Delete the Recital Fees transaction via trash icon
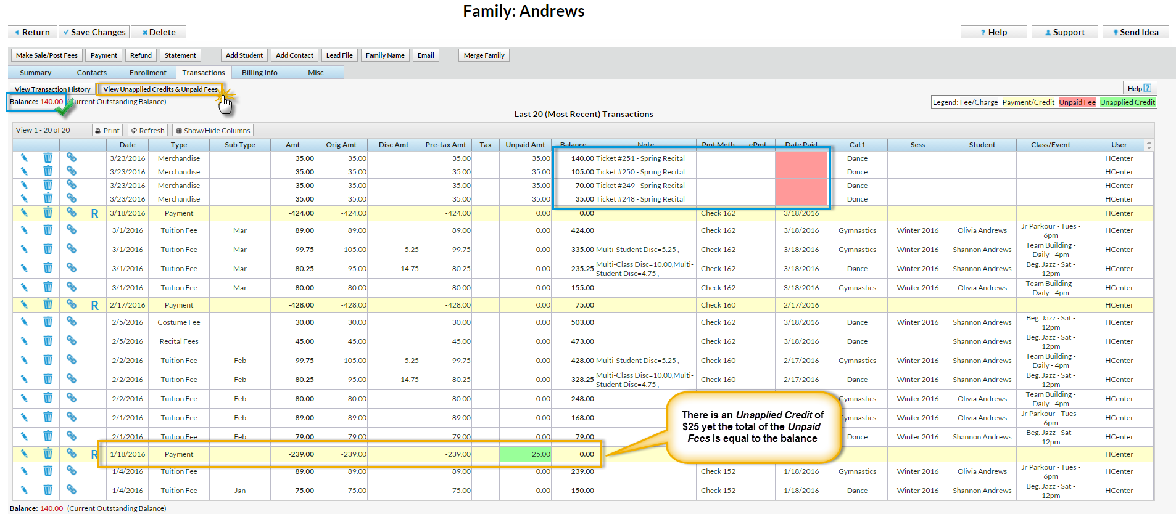This screenshot has width=1176, height=514. pos(48,341)
